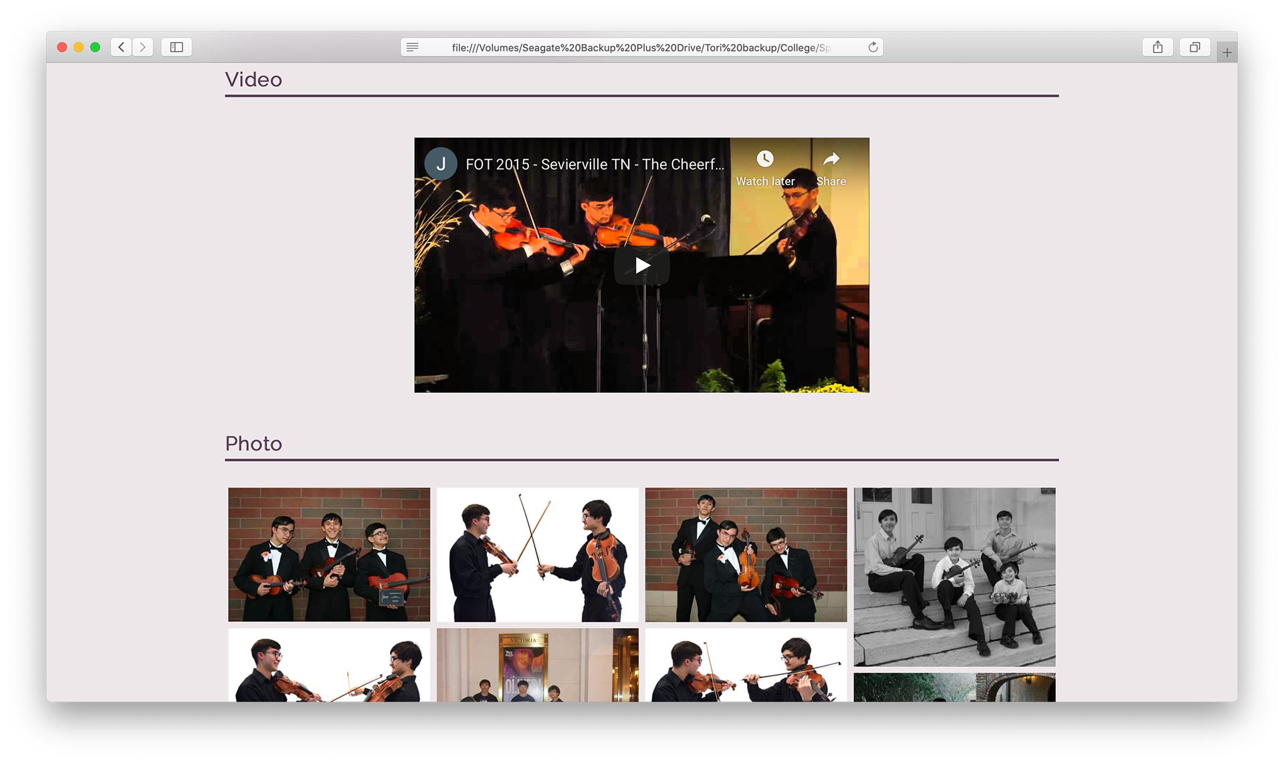
Task: Click the Share arrow on the video
Action: [x=831, y=159]
